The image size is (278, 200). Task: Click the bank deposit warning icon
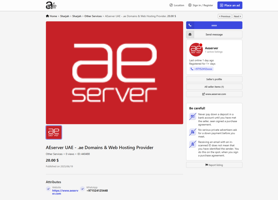tap(193, 116)
